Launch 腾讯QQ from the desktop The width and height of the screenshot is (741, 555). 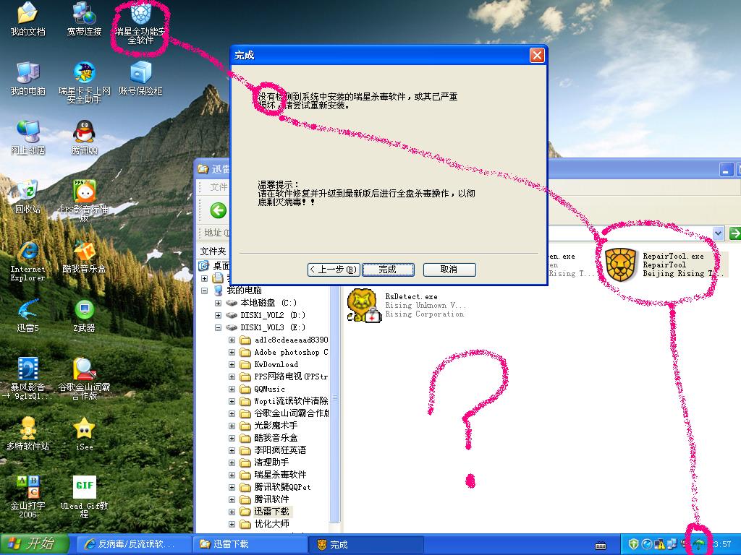point(84,138)
